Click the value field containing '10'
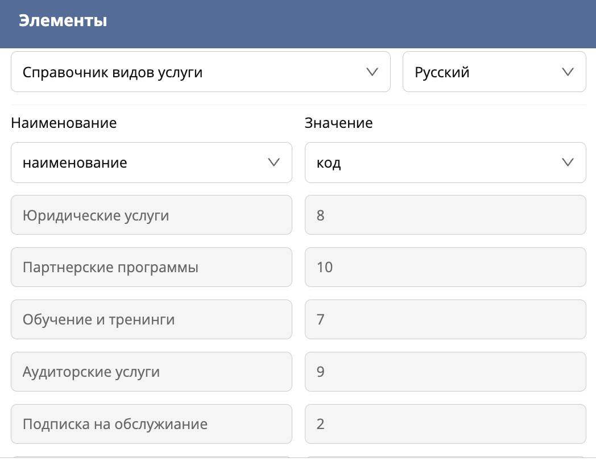The height and width of the screenshot is (466, 596). 445,267
